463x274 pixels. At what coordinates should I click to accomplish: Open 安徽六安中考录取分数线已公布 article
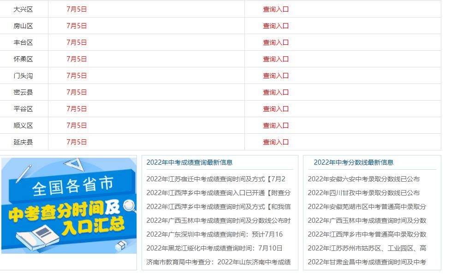[364, 179]
